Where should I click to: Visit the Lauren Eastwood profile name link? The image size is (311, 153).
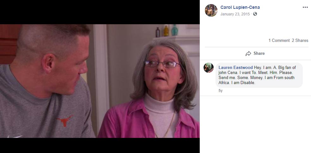click(x=236, y=68)
